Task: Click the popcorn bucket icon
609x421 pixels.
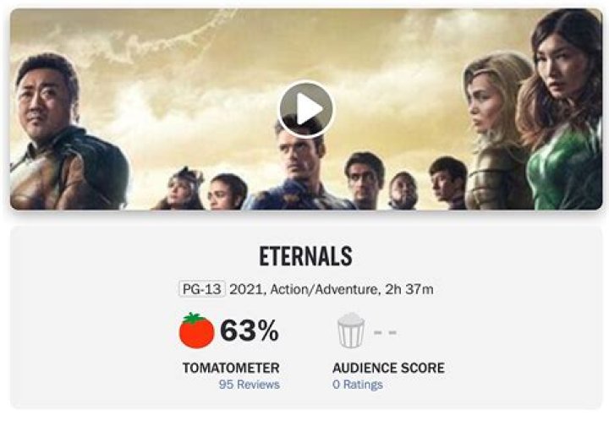Action: coord(350,331)
